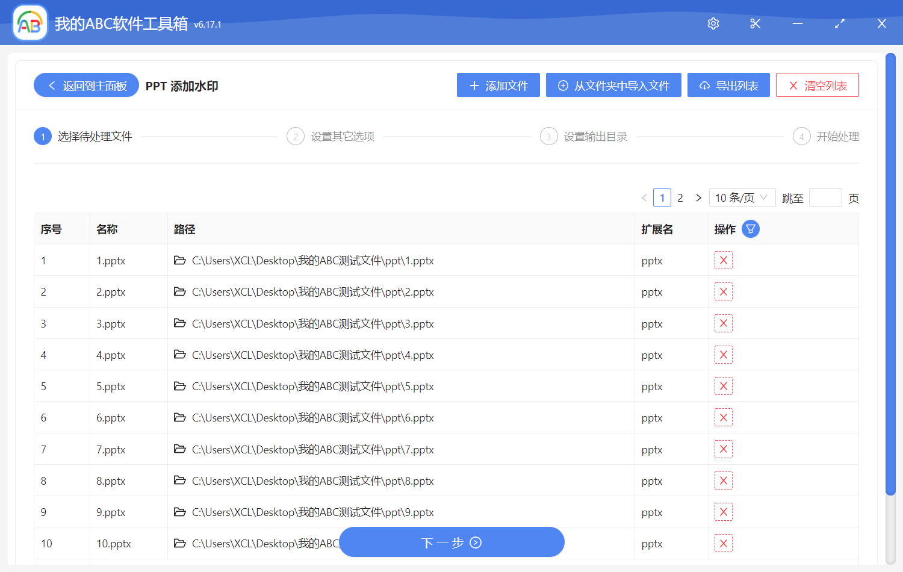Go to page 2 of file list

click(680, 198)
